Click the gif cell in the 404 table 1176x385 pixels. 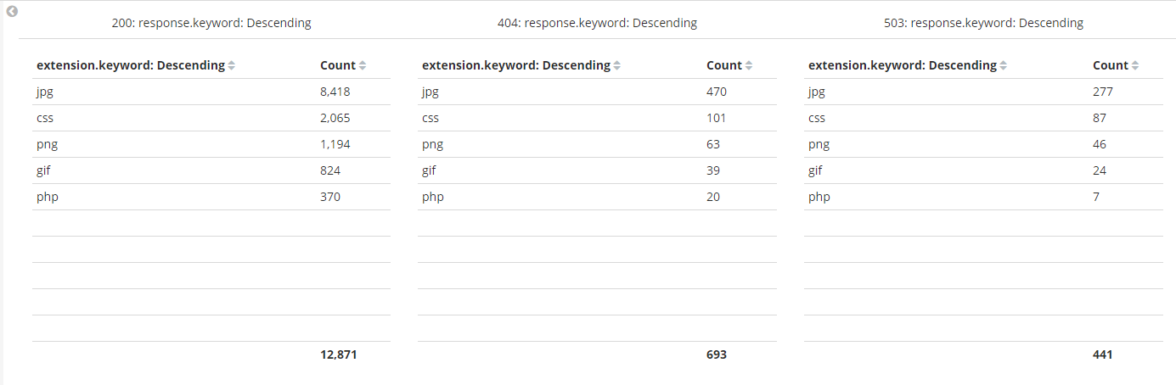tap(429, 170)
